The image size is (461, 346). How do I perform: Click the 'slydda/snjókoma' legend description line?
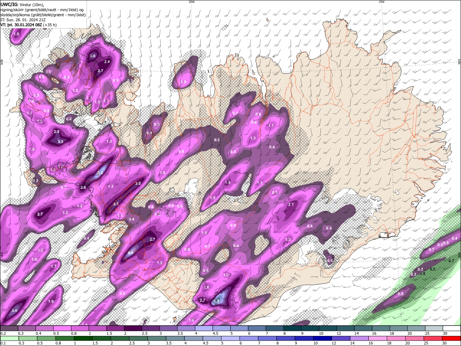pos(43,15)
